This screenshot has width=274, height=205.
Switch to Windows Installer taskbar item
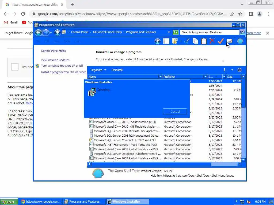(x=128, y=202)
